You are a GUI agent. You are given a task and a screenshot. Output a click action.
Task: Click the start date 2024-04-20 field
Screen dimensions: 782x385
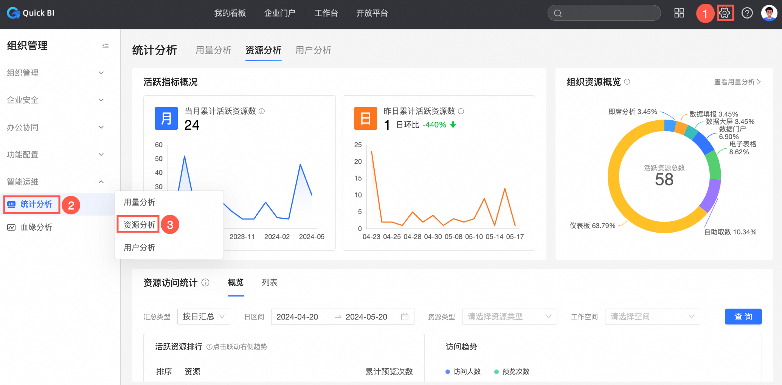297,317
